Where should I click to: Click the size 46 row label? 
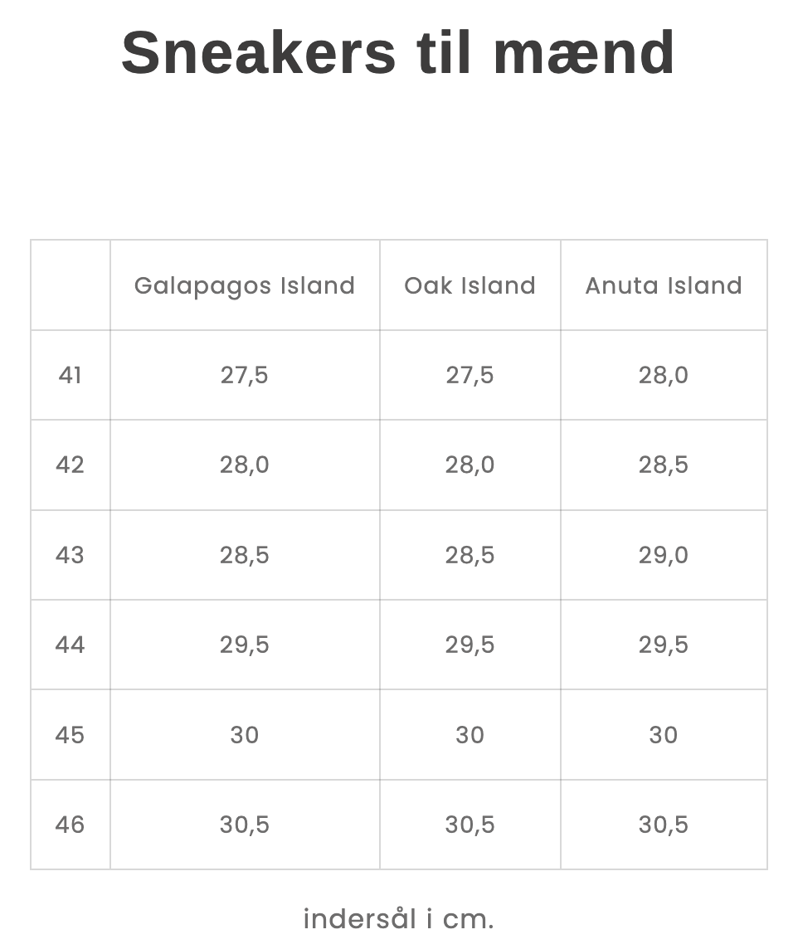pos(71,825)
